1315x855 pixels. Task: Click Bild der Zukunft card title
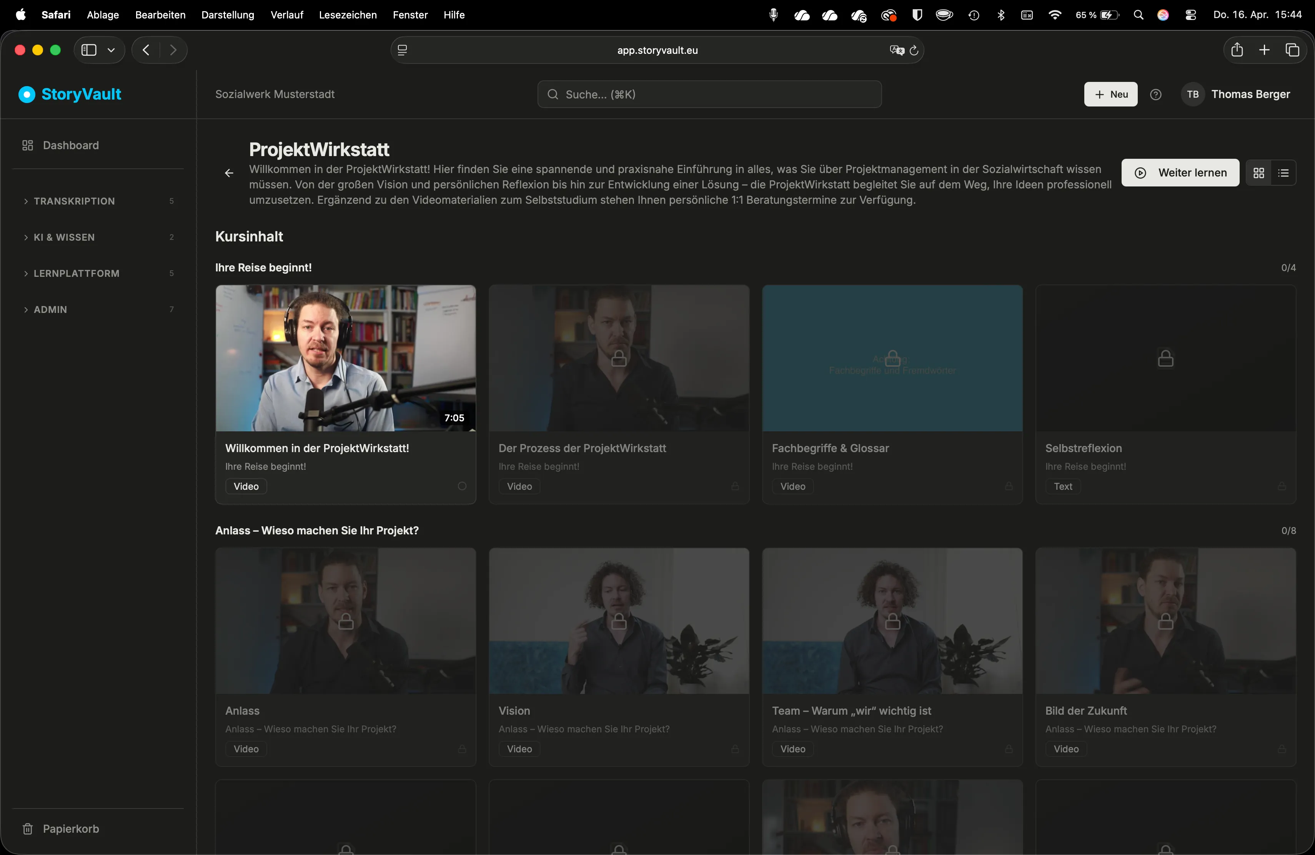click(x=1086, y=711)
